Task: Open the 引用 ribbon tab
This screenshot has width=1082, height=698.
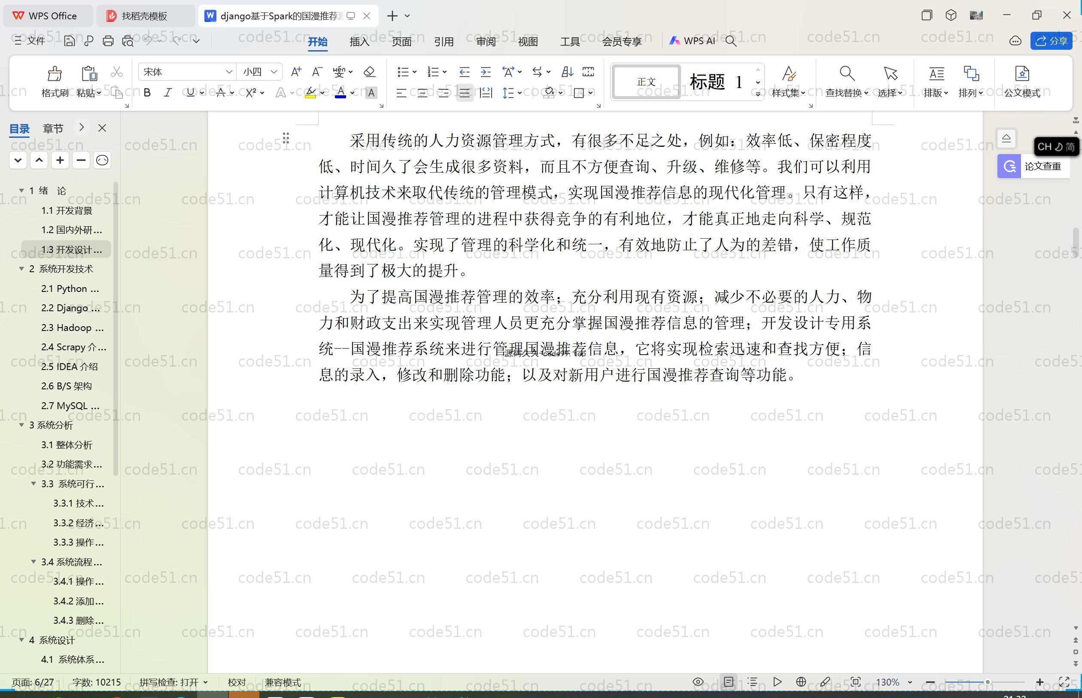Action: point(444,42)
